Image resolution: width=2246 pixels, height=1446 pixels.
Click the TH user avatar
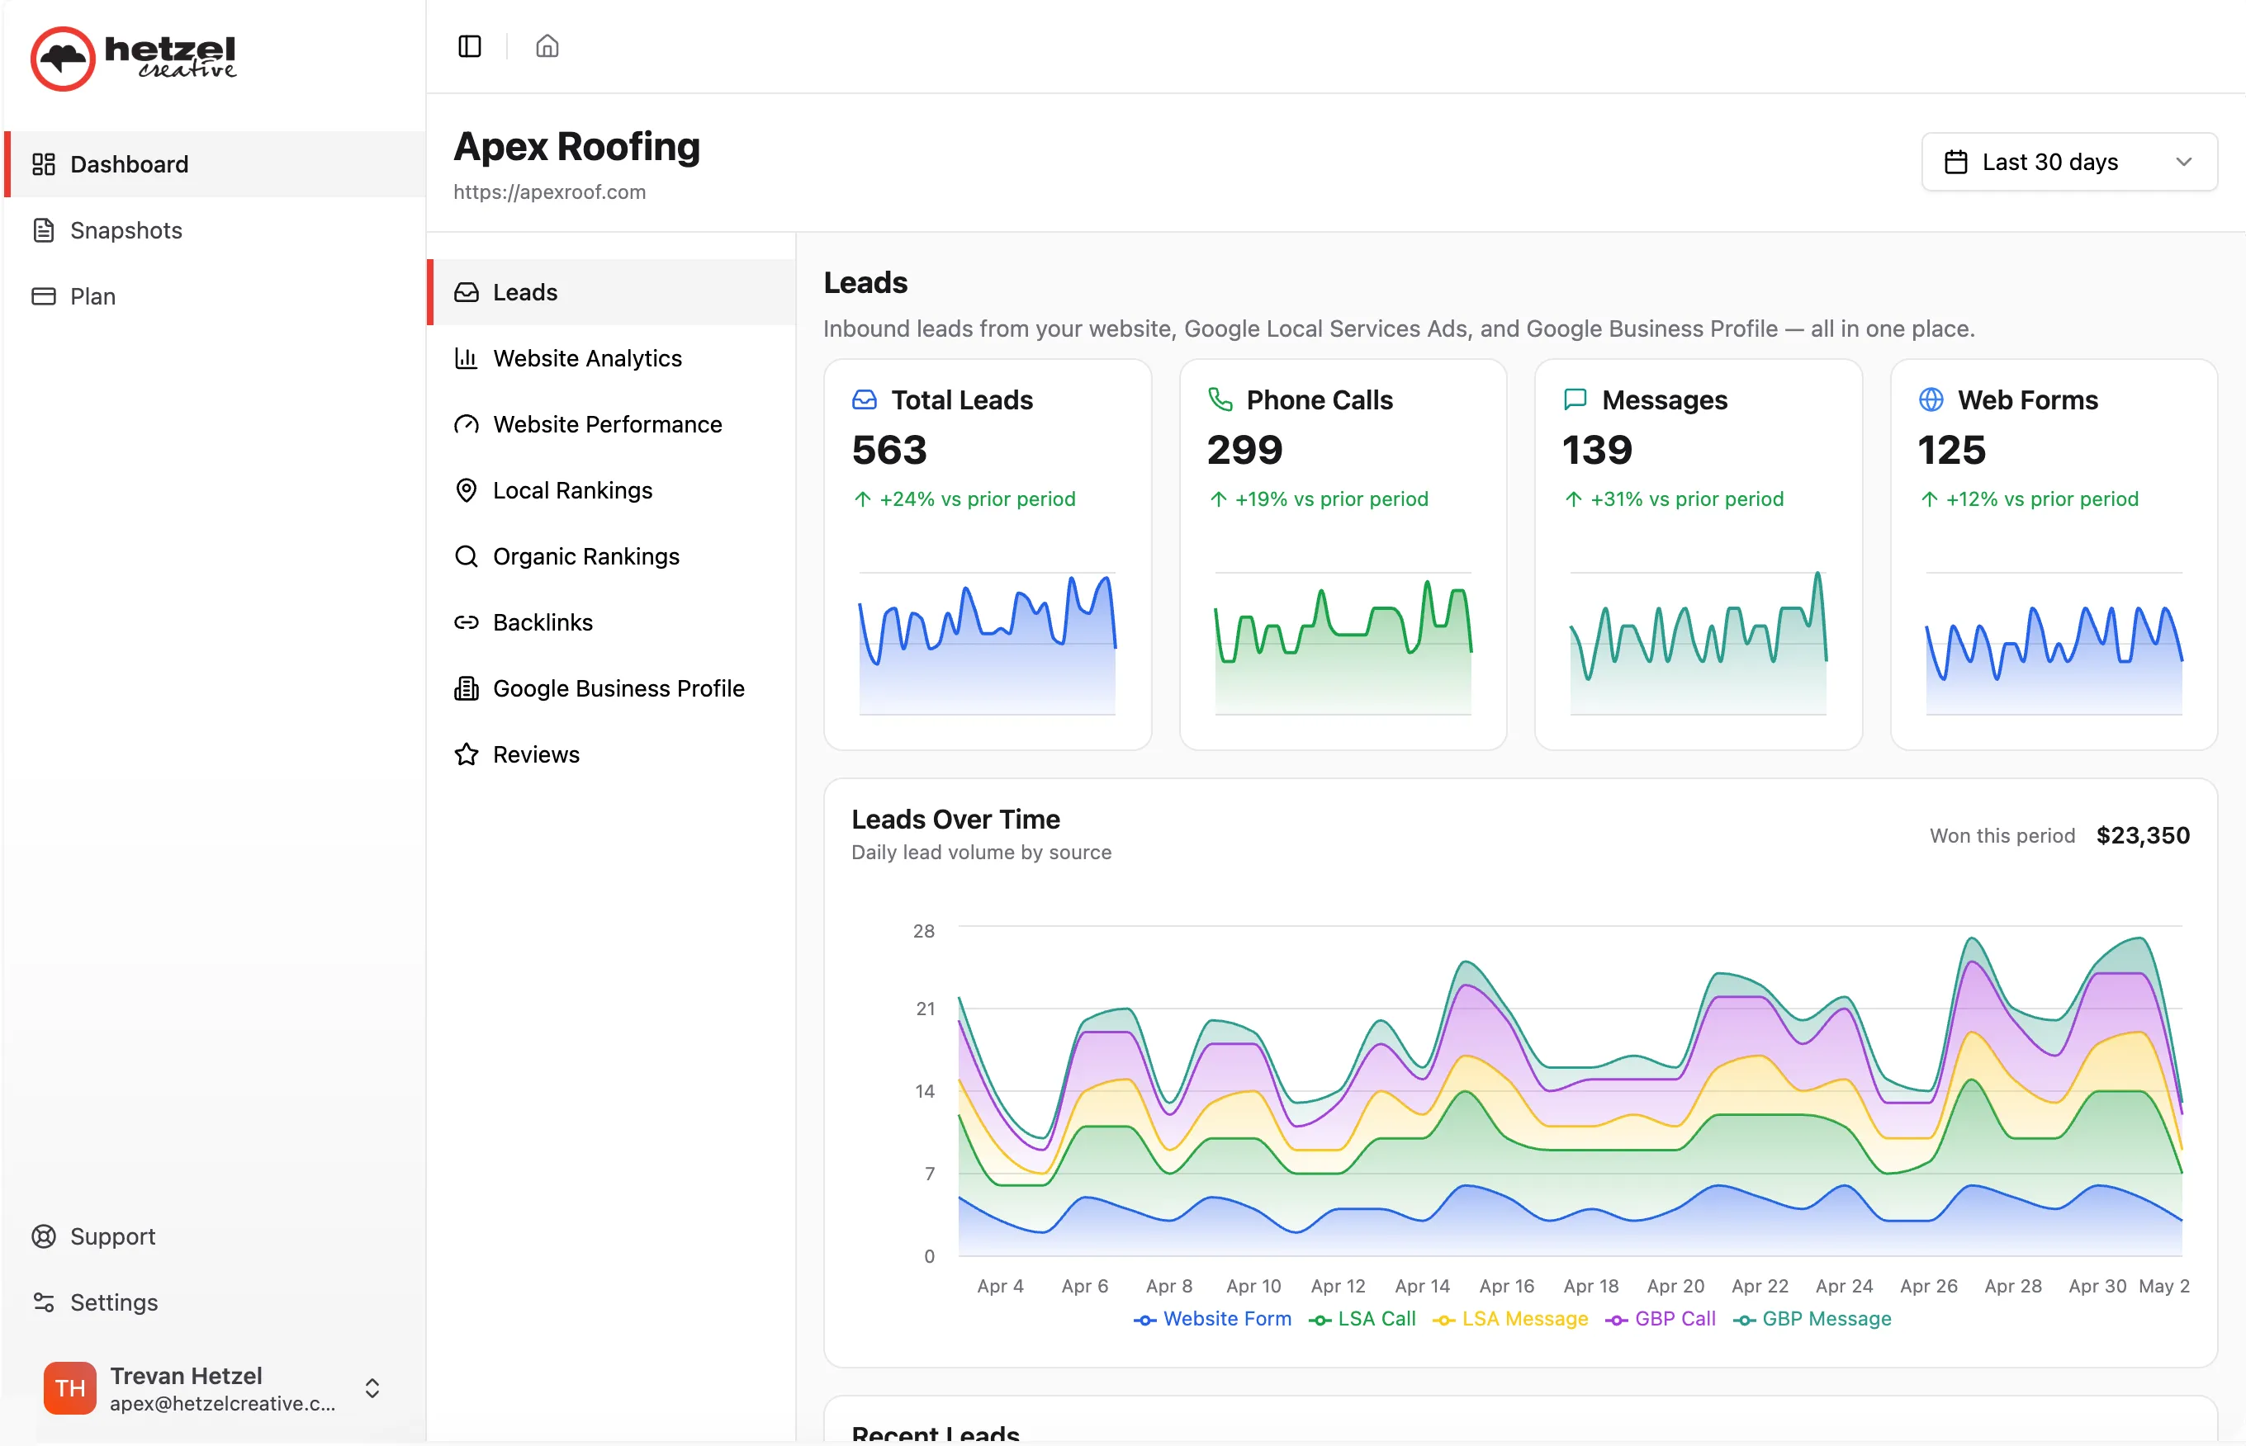pos(69,1387)
